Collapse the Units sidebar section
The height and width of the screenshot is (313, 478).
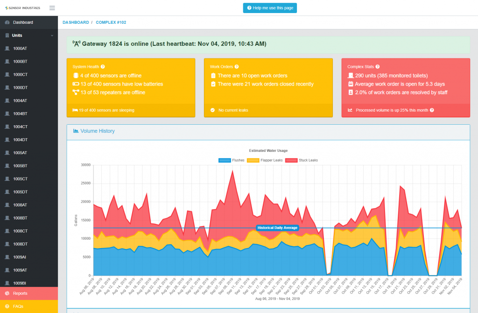(52, 36)
